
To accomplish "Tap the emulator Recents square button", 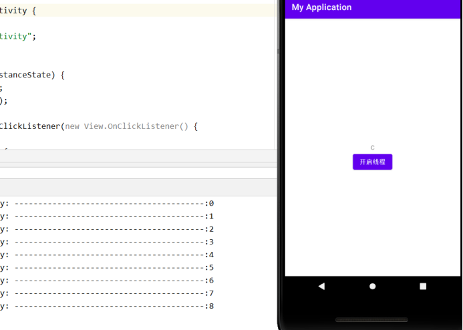I will [x=423, y=286].
